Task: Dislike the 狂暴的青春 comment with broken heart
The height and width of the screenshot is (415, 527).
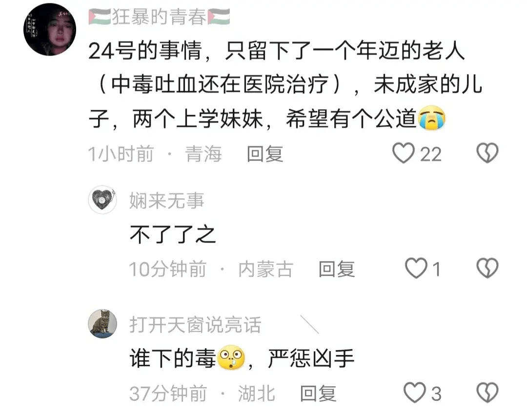Action: (x=487, y=153)
